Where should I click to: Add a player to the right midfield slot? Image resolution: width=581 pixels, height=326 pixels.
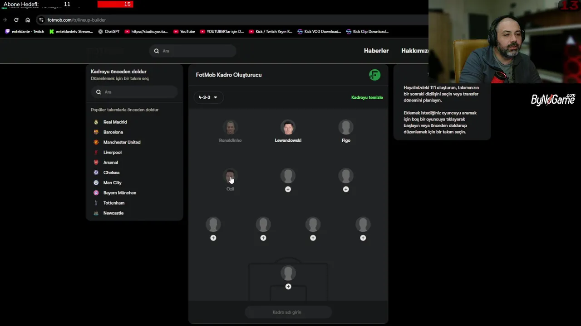point(346,180)
